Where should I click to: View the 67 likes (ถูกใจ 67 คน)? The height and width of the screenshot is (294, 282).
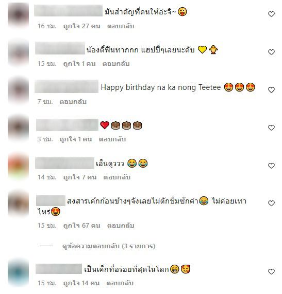81,225
